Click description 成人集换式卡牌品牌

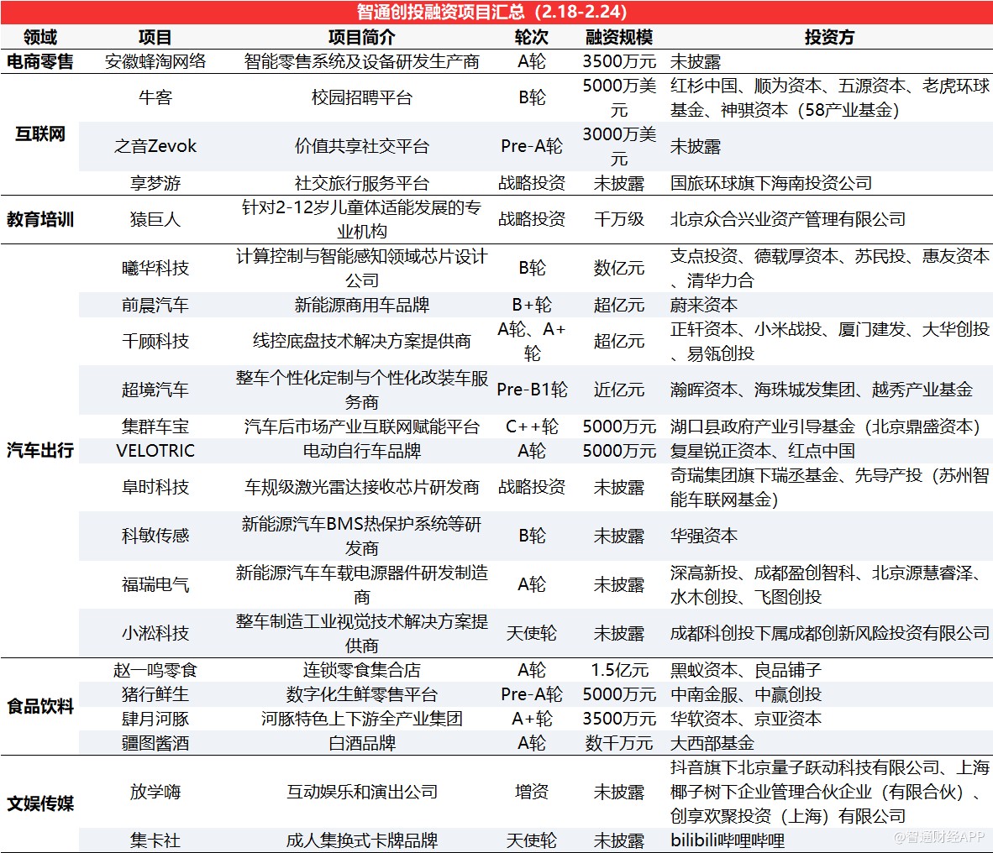coord(361,840)
